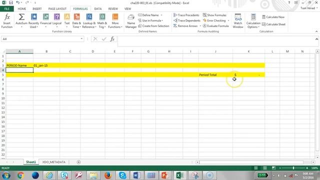Open the Text functions list
The height and width of the screenshot is (180, 320).
pos(67,20)
